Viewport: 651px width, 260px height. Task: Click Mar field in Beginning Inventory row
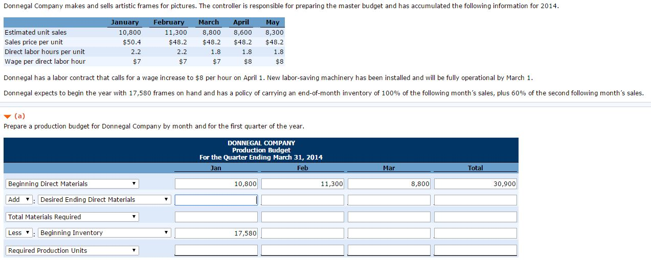(x=389, y=233)
